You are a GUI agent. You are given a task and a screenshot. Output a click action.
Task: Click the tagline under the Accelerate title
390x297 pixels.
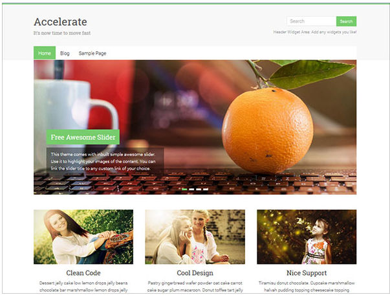62,33
